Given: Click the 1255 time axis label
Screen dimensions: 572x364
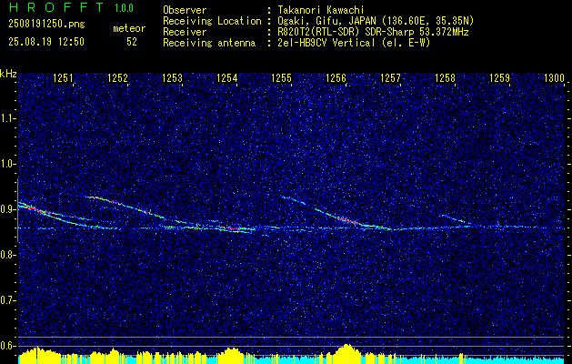Looking at the screenshot, I should pyautogui.click(x=281, y=78).
